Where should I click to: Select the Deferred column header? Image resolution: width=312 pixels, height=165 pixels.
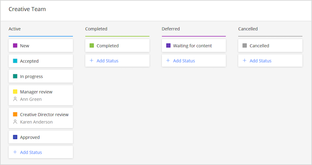pyautogui.click(x=171, y=29)
